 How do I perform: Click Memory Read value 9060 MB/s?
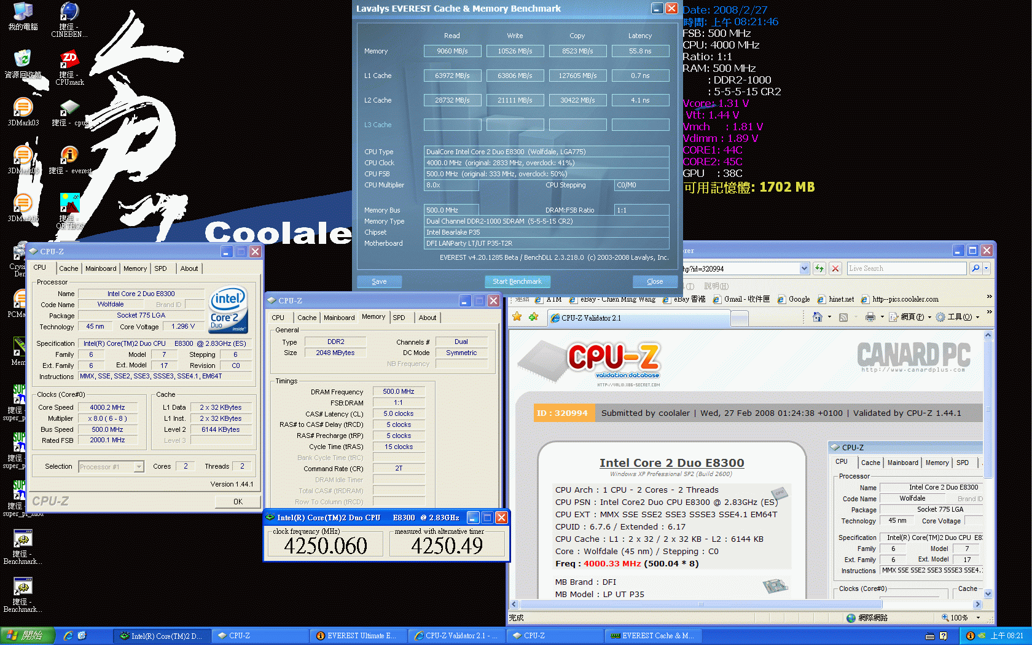point(452,51)
